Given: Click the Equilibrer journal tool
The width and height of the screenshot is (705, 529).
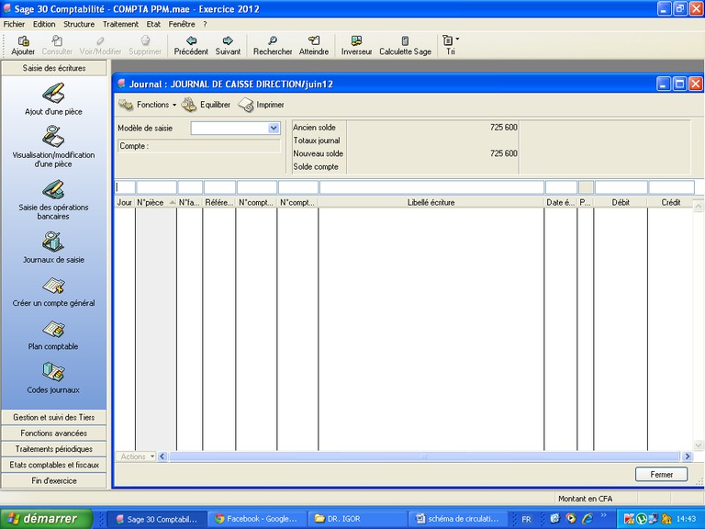Looking at the screenshot, I should [206, 105].
